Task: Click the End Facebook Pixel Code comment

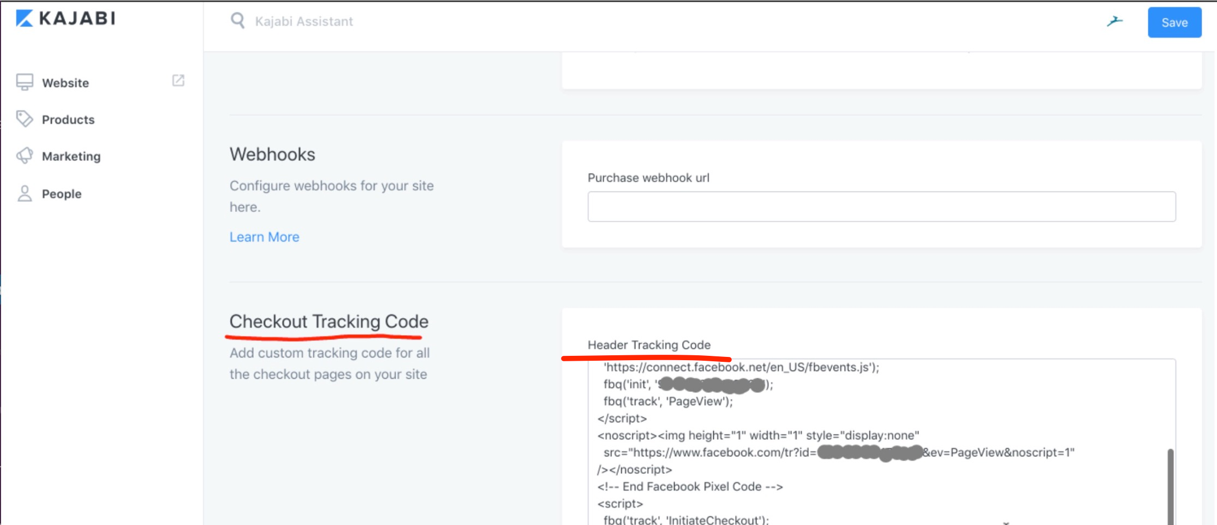Action: [690, 486]
